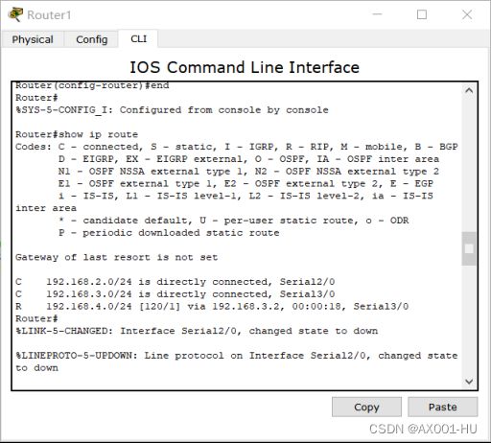The height and width of the screenshot is (443, 491).
Task: Click the 192.168.3.0/24 directly connected route line
Action: click(x=175, y=293)
